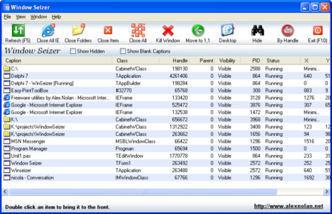Viewport: 332px width, 214px height.
Task: Click the Desktop toolbar icon
Action: 228,30
